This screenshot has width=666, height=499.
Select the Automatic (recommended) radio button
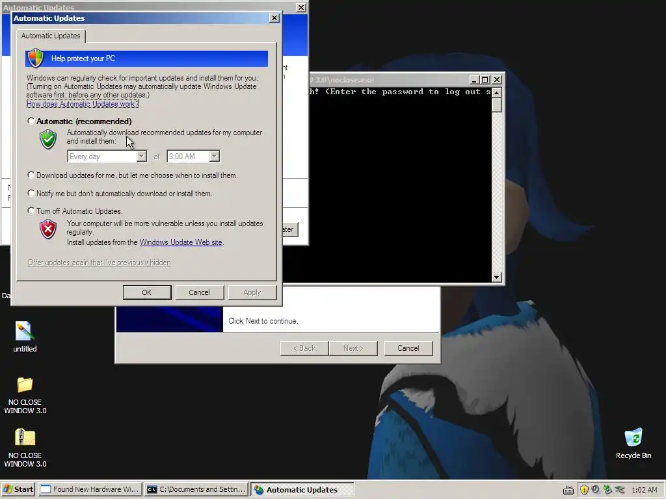[x=31, y=121]
